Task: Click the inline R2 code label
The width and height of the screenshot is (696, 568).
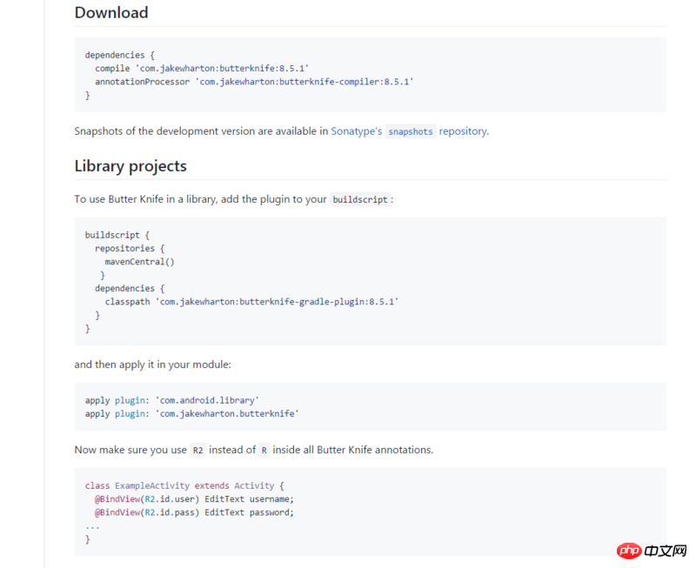Action: pyautogui.click(x=198, y=451)
